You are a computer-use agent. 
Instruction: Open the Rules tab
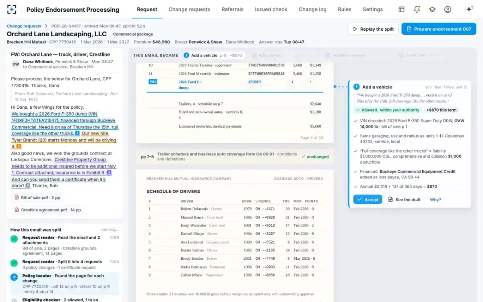tap(345, 9)
